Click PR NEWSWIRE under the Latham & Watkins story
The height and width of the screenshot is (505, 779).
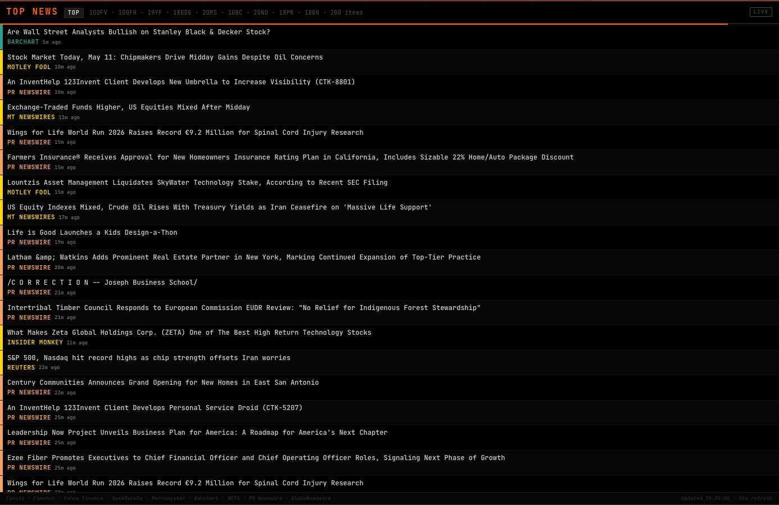click(29, 267)
